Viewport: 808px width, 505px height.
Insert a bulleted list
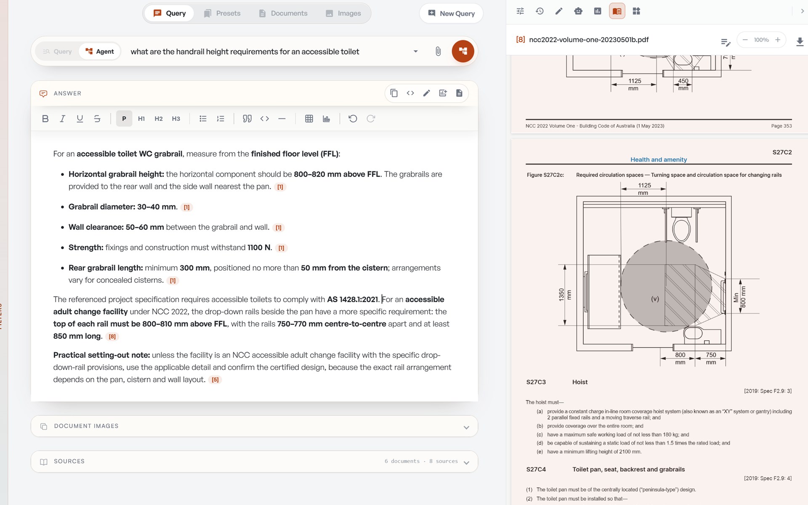tap(203, 119)
